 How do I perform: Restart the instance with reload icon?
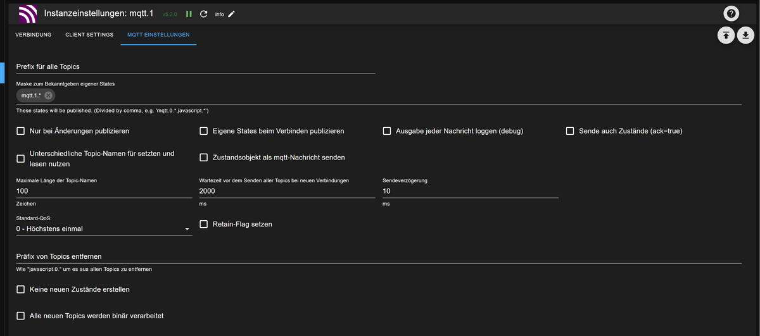coord(203,14)
